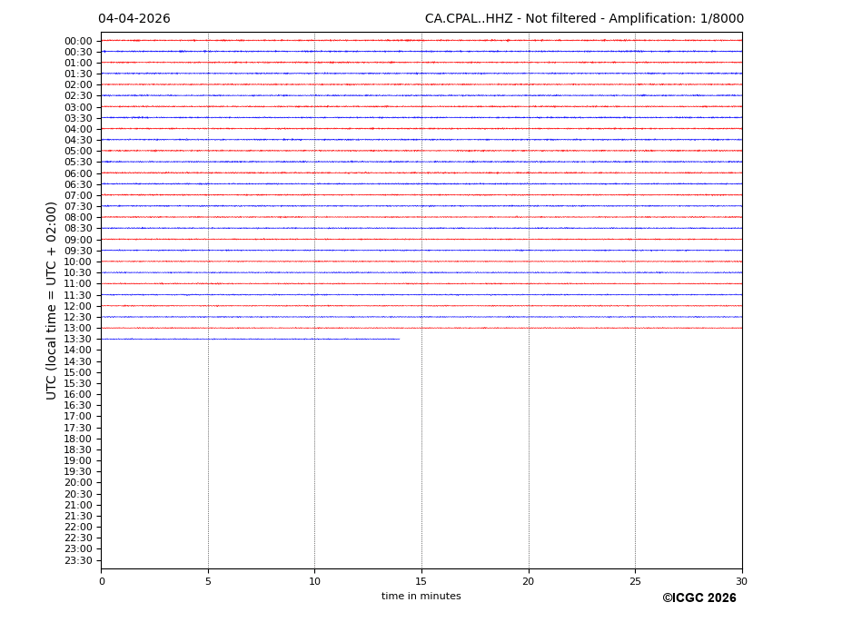The width and height of the screenshot is (842, 632).
Task: Click the vertical UTC local time axis label
Action: [52, 300]
